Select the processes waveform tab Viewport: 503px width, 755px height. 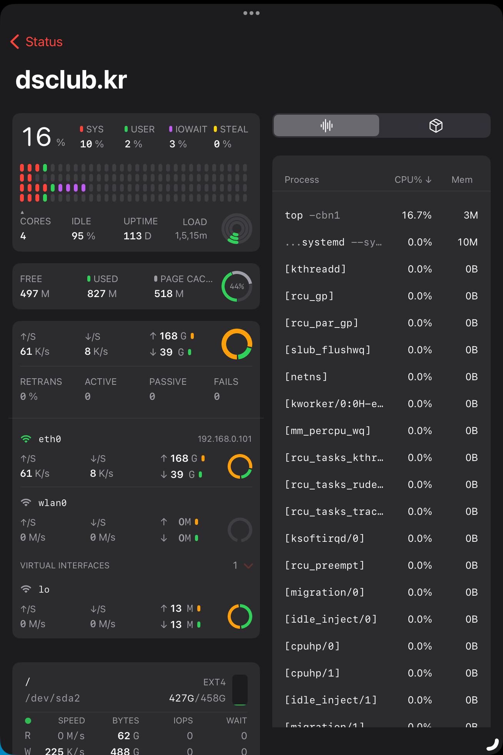(x=326, y=125)
